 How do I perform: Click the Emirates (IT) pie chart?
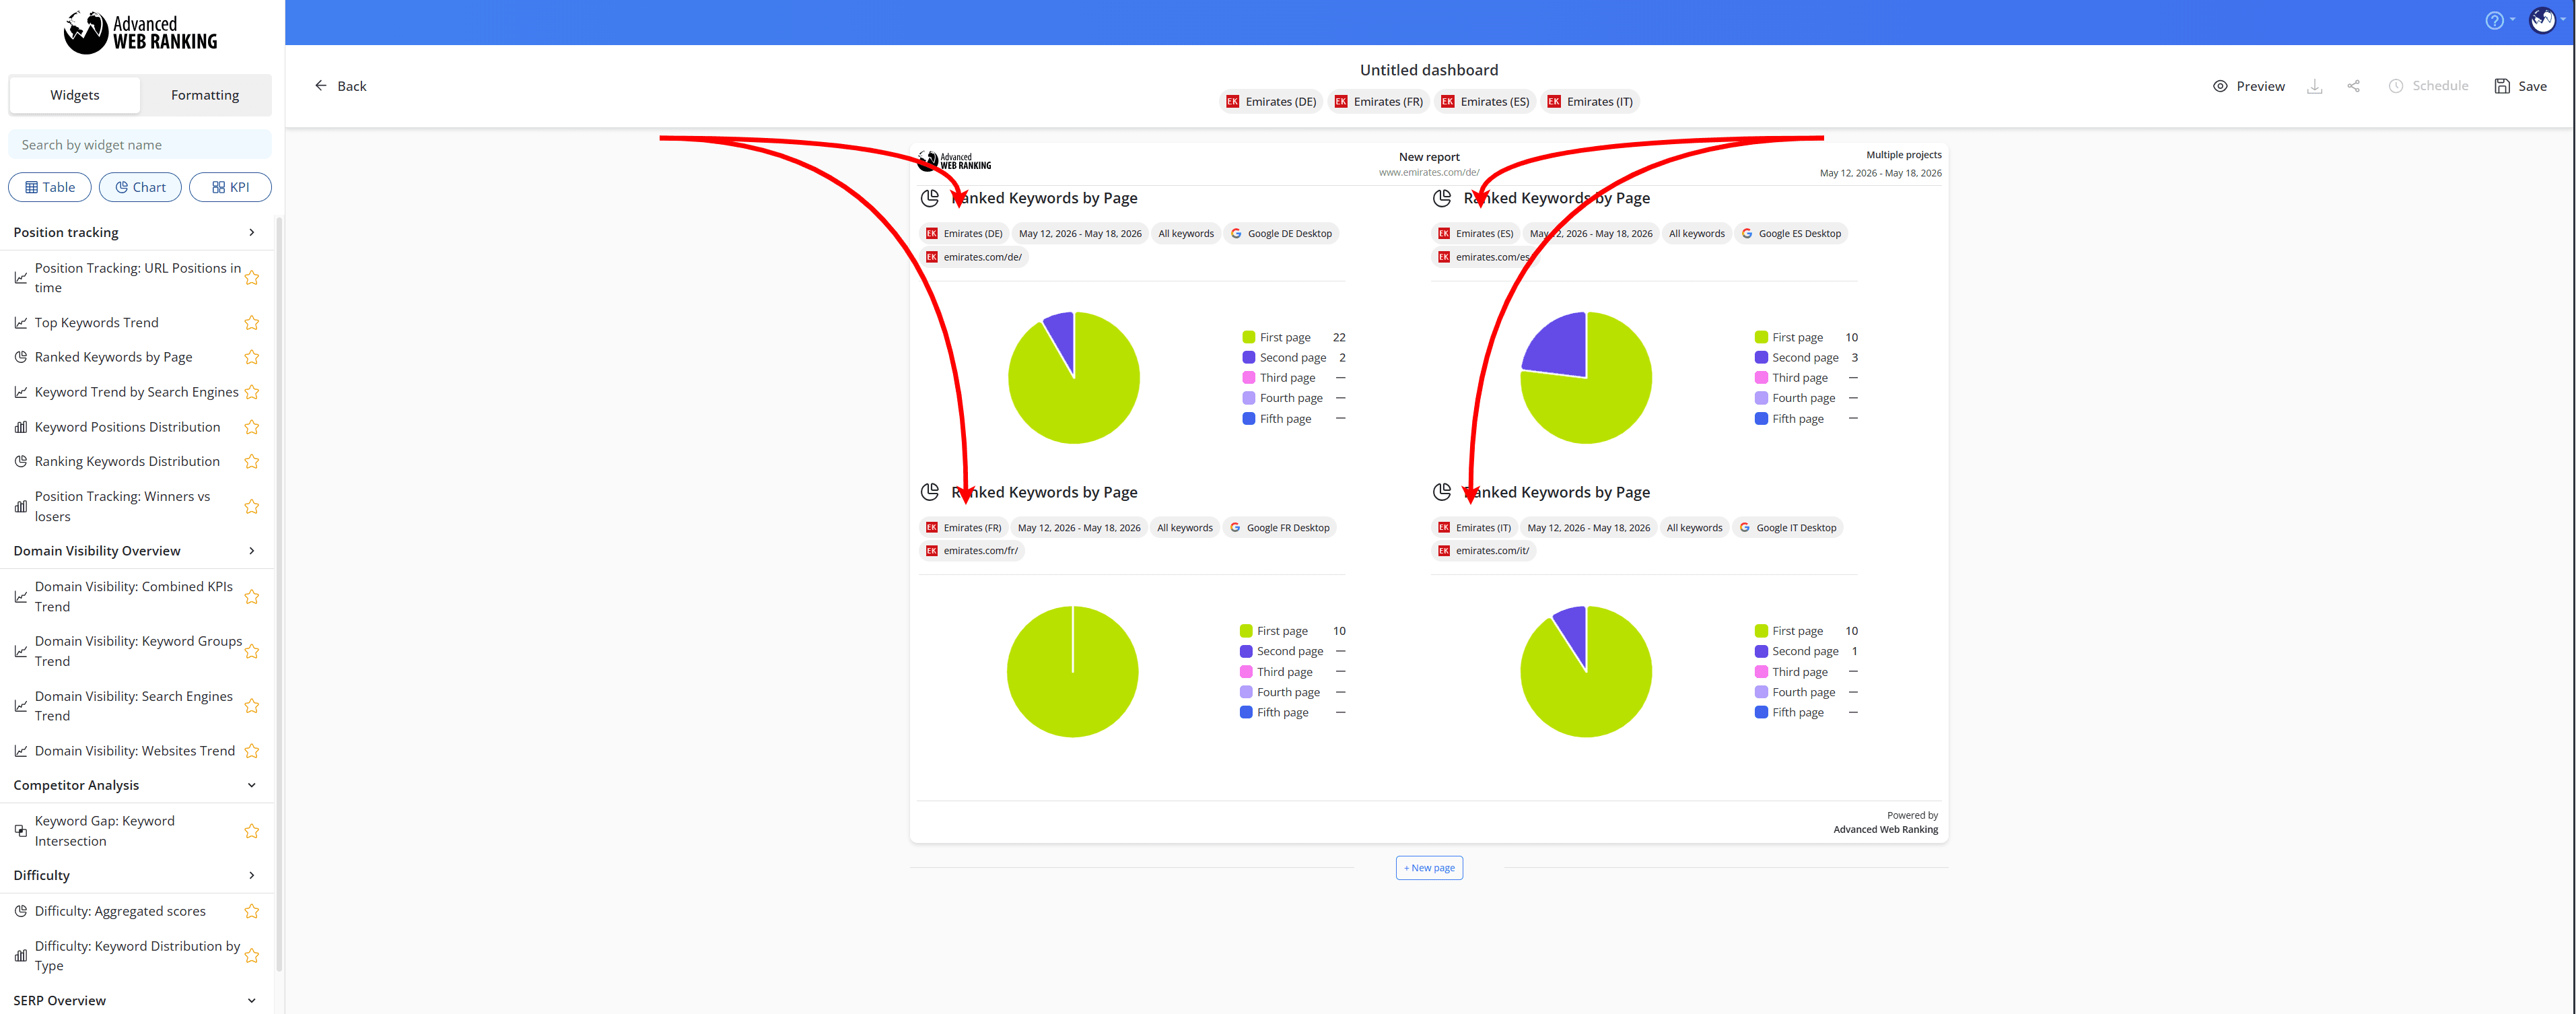1586,671
